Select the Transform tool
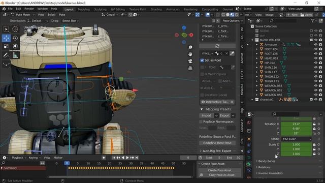This screenshot has width=325, height=183. pyautogui.click(x=15, y=46)
